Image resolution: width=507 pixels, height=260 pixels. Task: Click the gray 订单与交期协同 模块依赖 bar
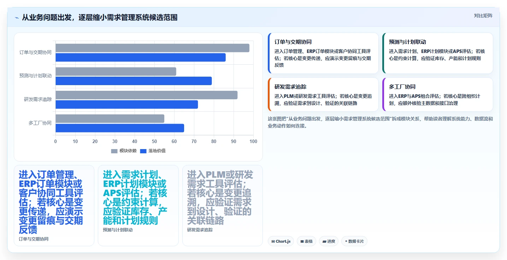coord(152,48)
